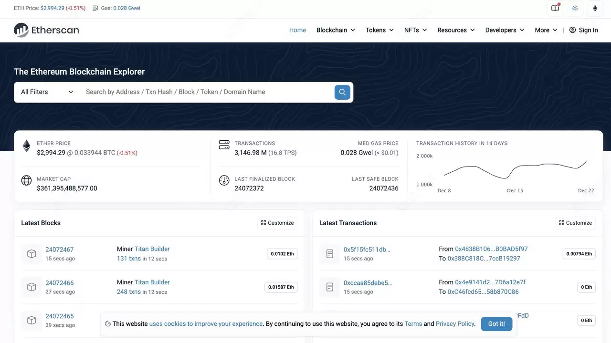Click the Sign In option
Viewport: 611px width, 343px height.
(583, 30)
